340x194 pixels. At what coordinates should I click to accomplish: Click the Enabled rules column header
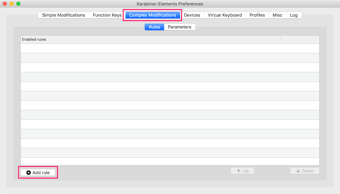[x=151, y=40]
